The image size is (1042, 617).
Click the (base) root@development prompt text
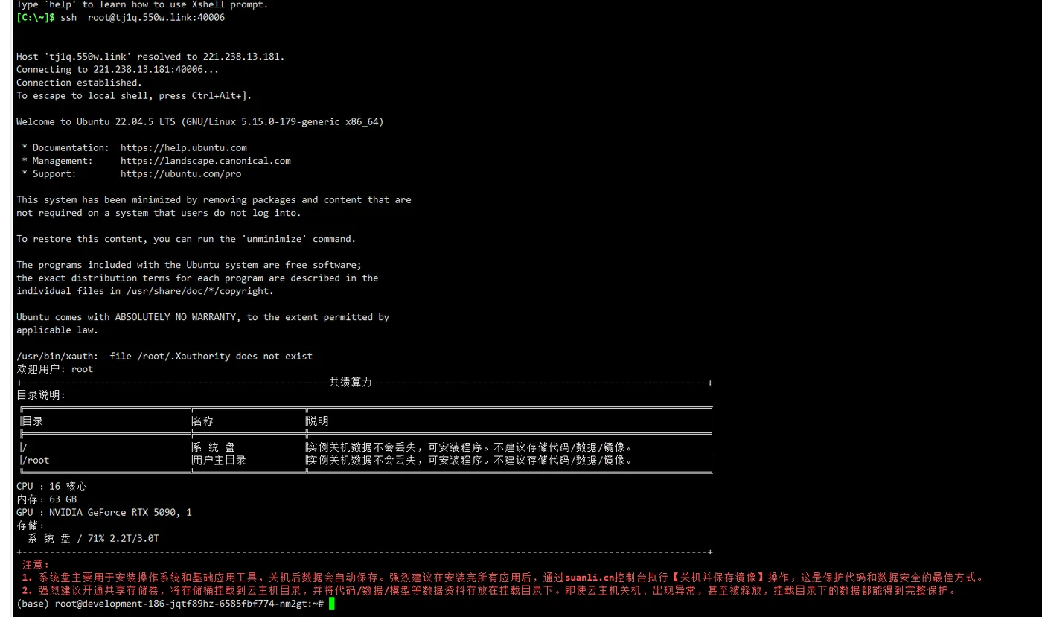[170, 604]
